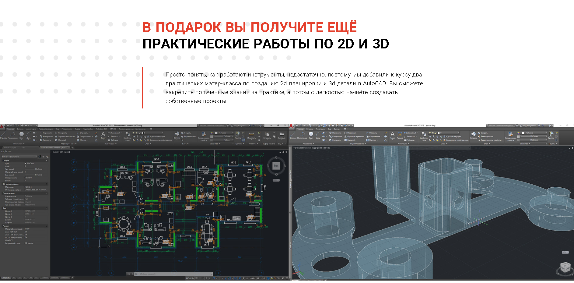This screenshot has height=283, width=574.
Task: Select the Круг circle tool in AutoCAD 2018
Action: pos(311,135)
